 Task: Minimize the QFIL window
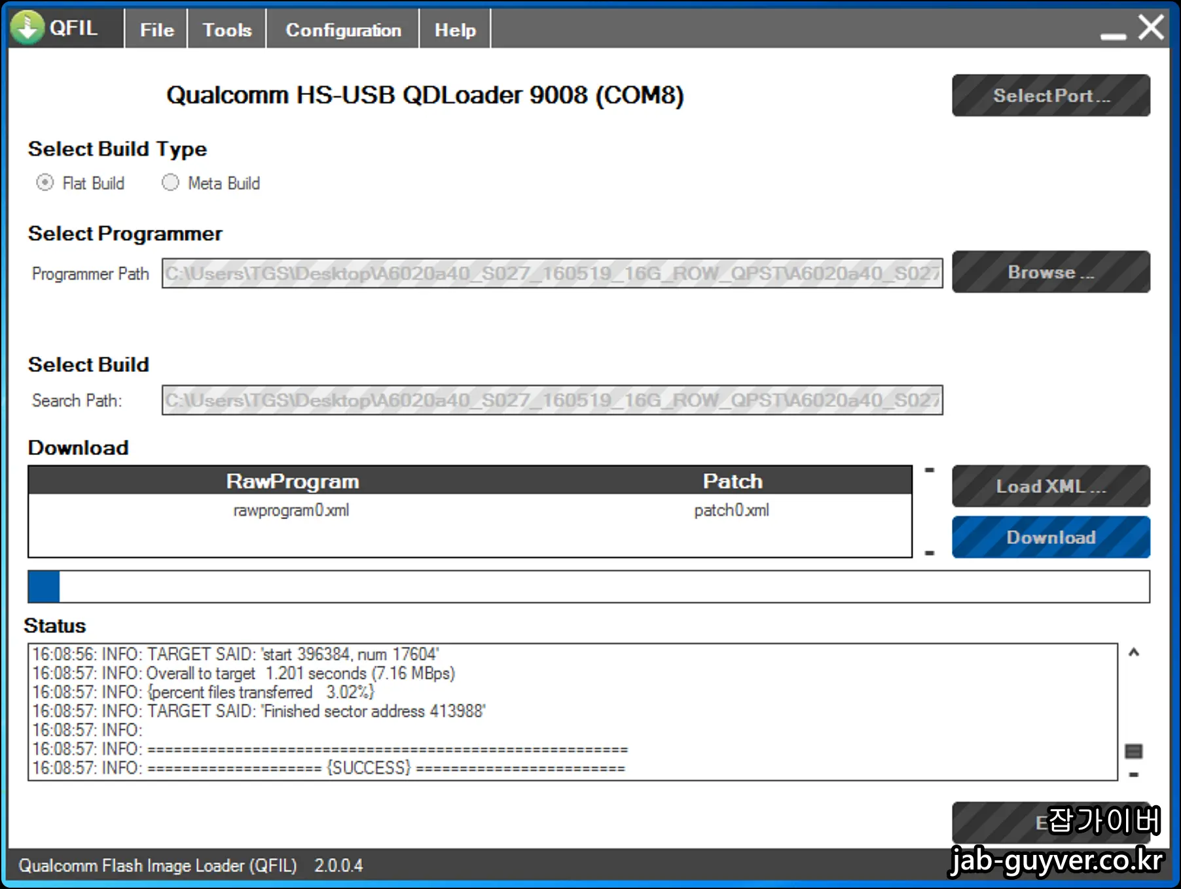click(x=1113, y=36)
